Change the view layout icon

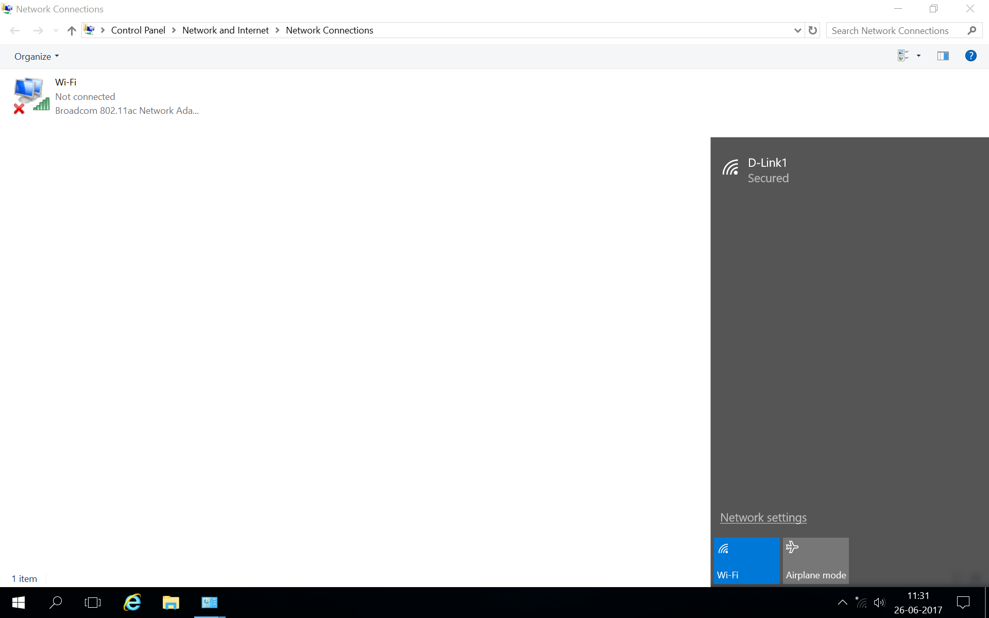[903, 56]
